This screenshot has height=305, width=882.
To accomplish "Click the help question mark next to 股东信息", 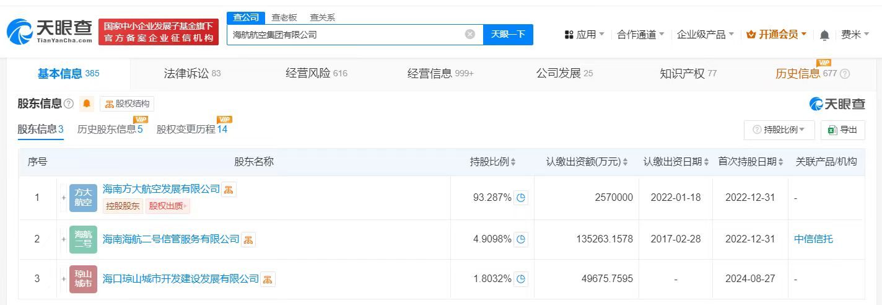I will 69,104.
